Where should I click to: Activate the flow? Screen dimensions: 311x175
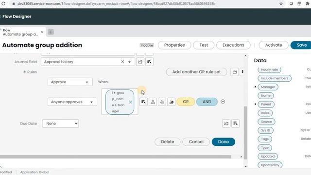coord(274,45)
